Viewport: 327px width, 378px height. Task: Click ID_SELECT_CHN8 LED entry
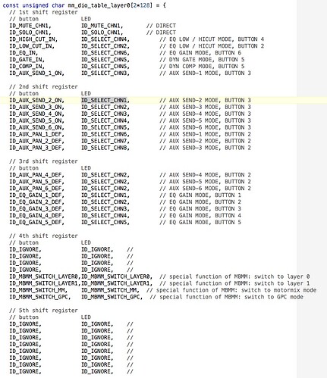[104, 148]
